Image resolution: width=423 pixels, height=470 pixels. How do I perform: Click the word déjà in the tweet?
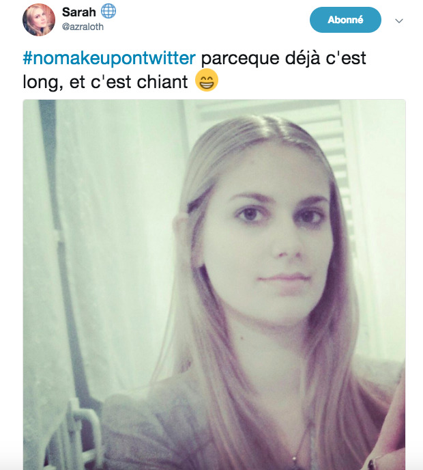302,58
